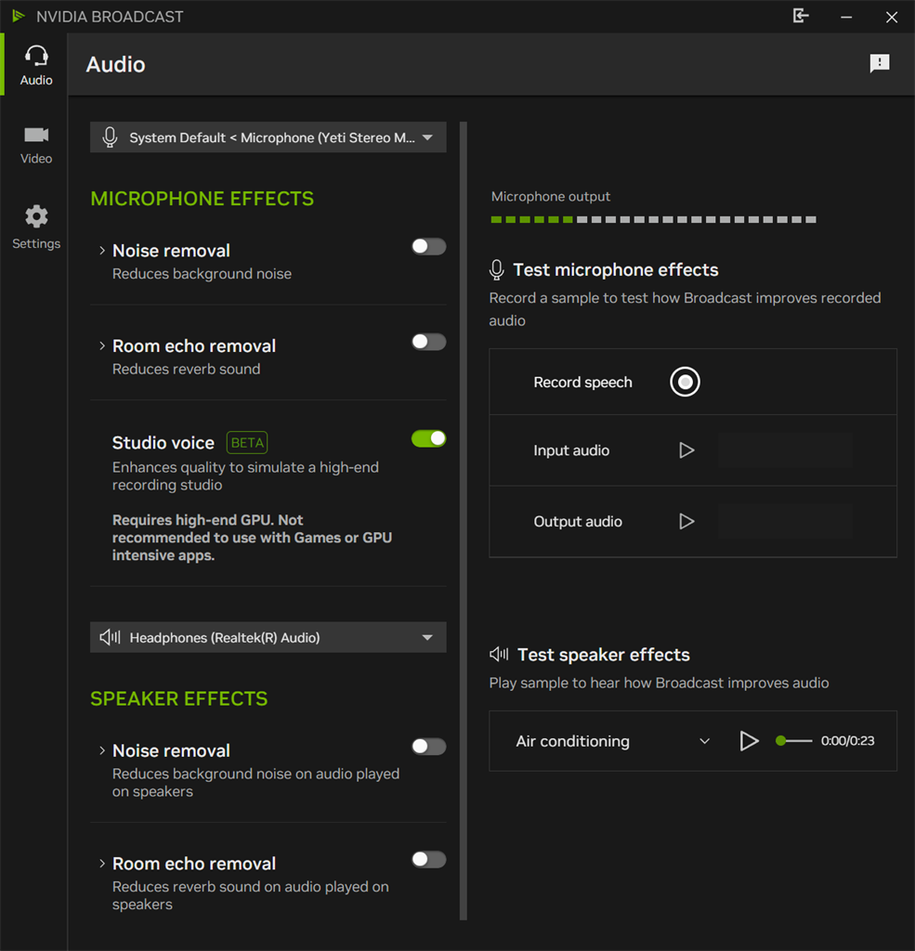The image size is (915, 951).
Task: Turn off the Studio voice toggle
Action: (x=428, y=438)
